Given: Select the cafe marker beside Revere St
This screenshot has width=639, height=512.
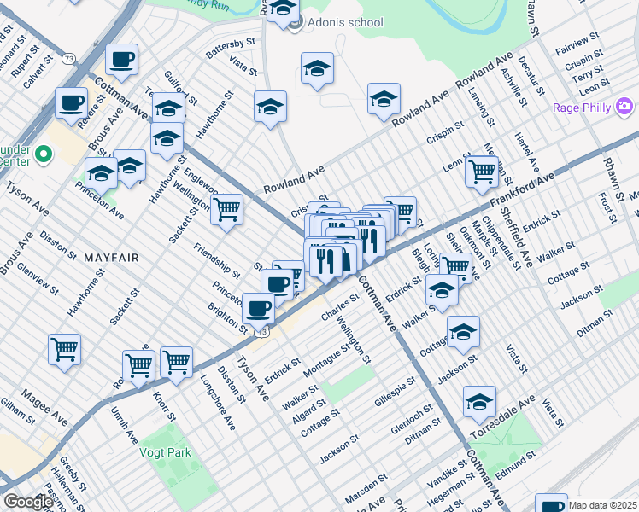Looking at the screenshot, I should [71, 104].
